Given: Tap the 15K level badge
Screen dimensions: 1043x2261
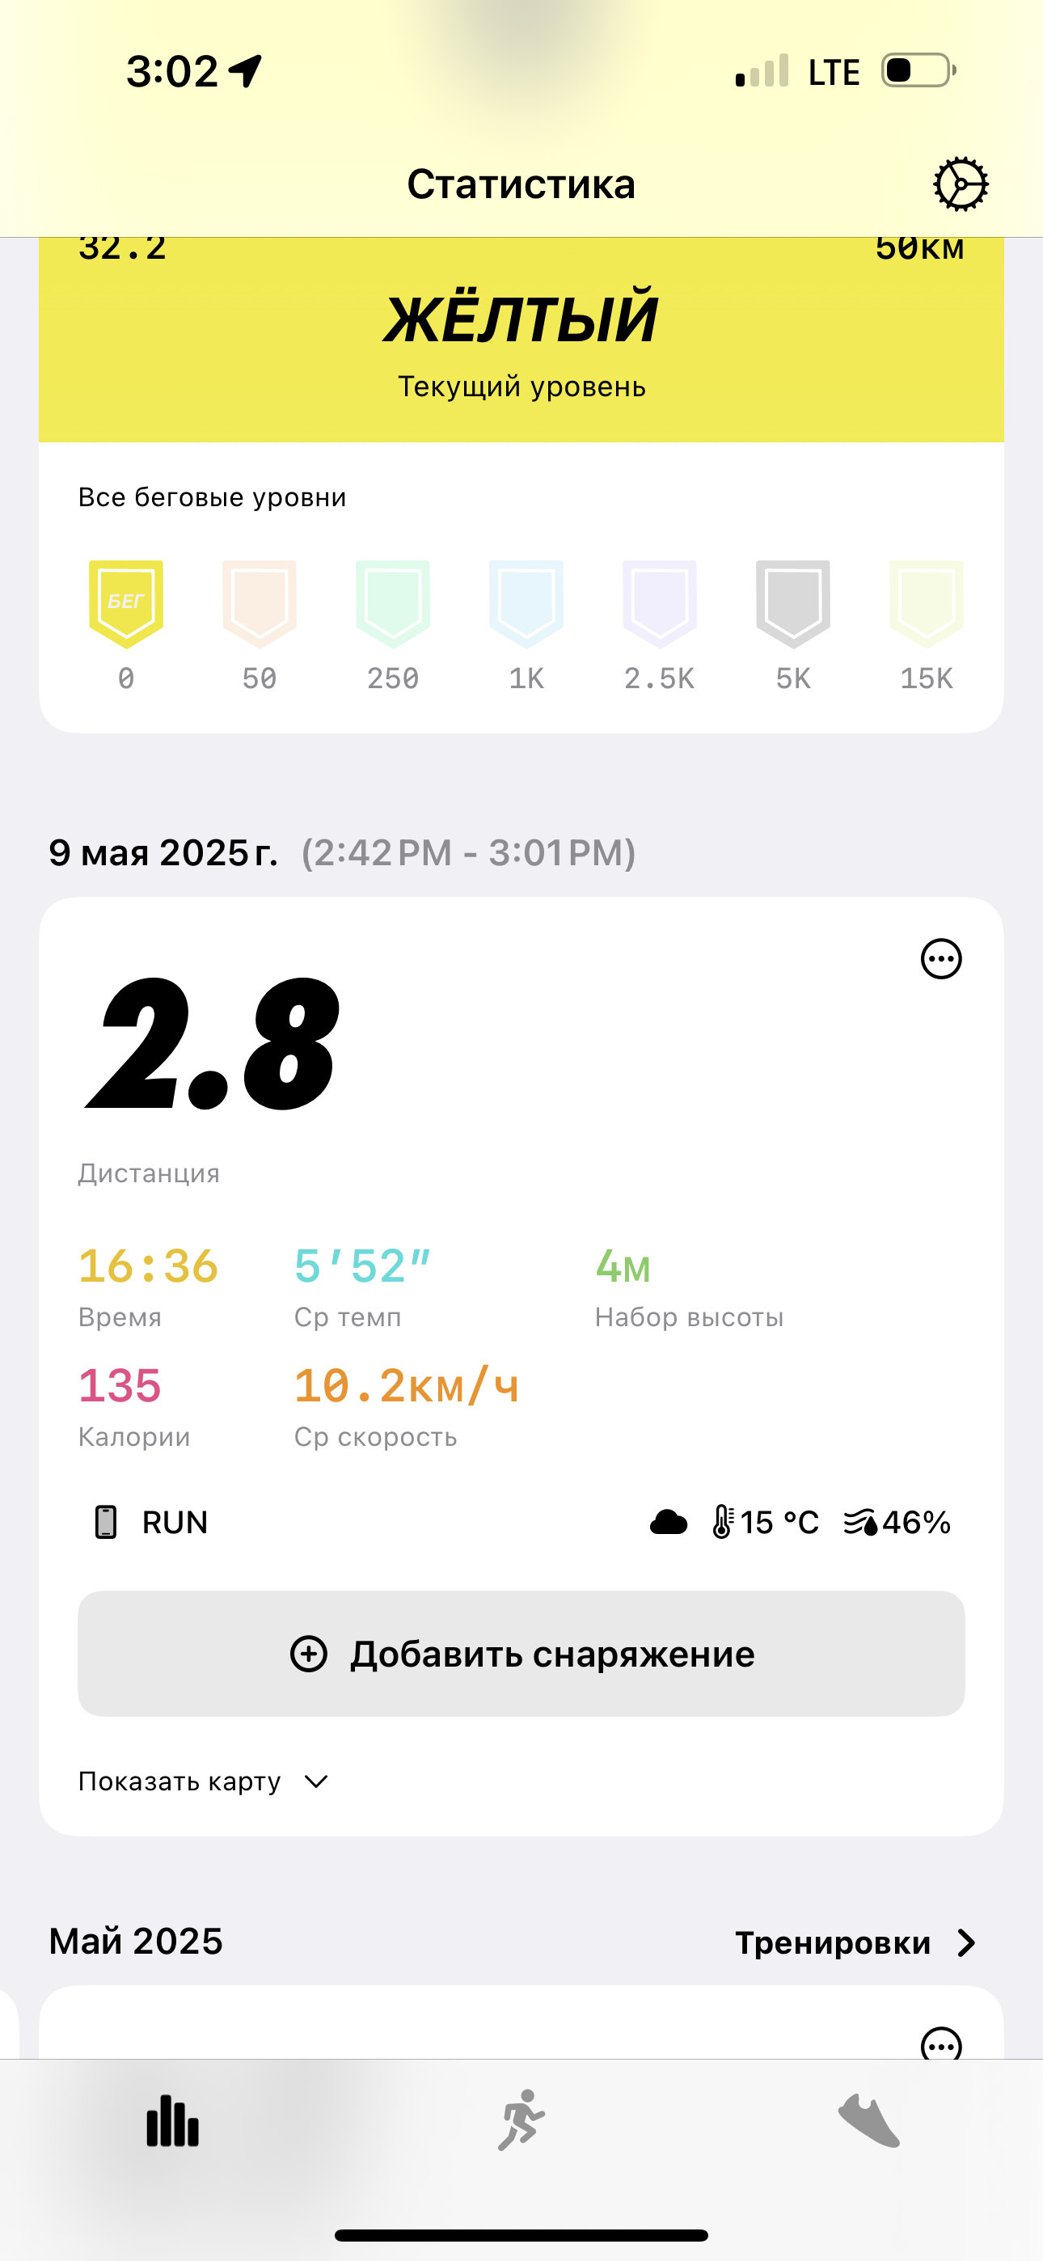Looking at the screenshot, I should tap(927, 604).
